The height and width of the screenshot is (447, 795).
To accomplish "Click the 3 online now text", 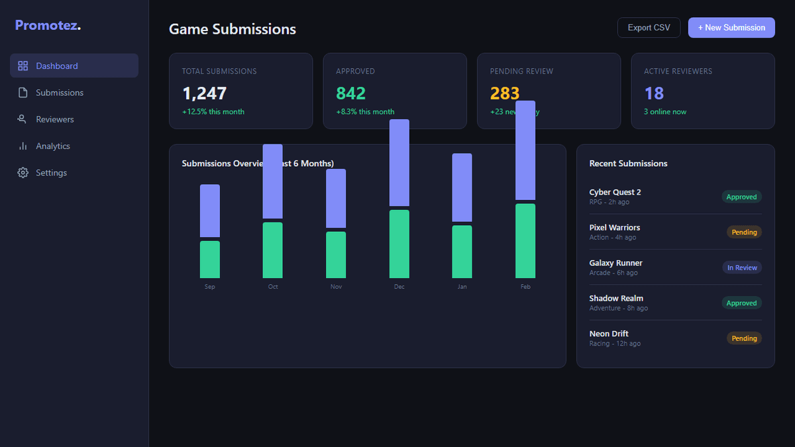I will point(665,112).
